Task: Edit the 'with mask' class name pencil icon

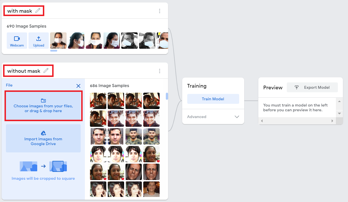Action: [x=38, y=11]
